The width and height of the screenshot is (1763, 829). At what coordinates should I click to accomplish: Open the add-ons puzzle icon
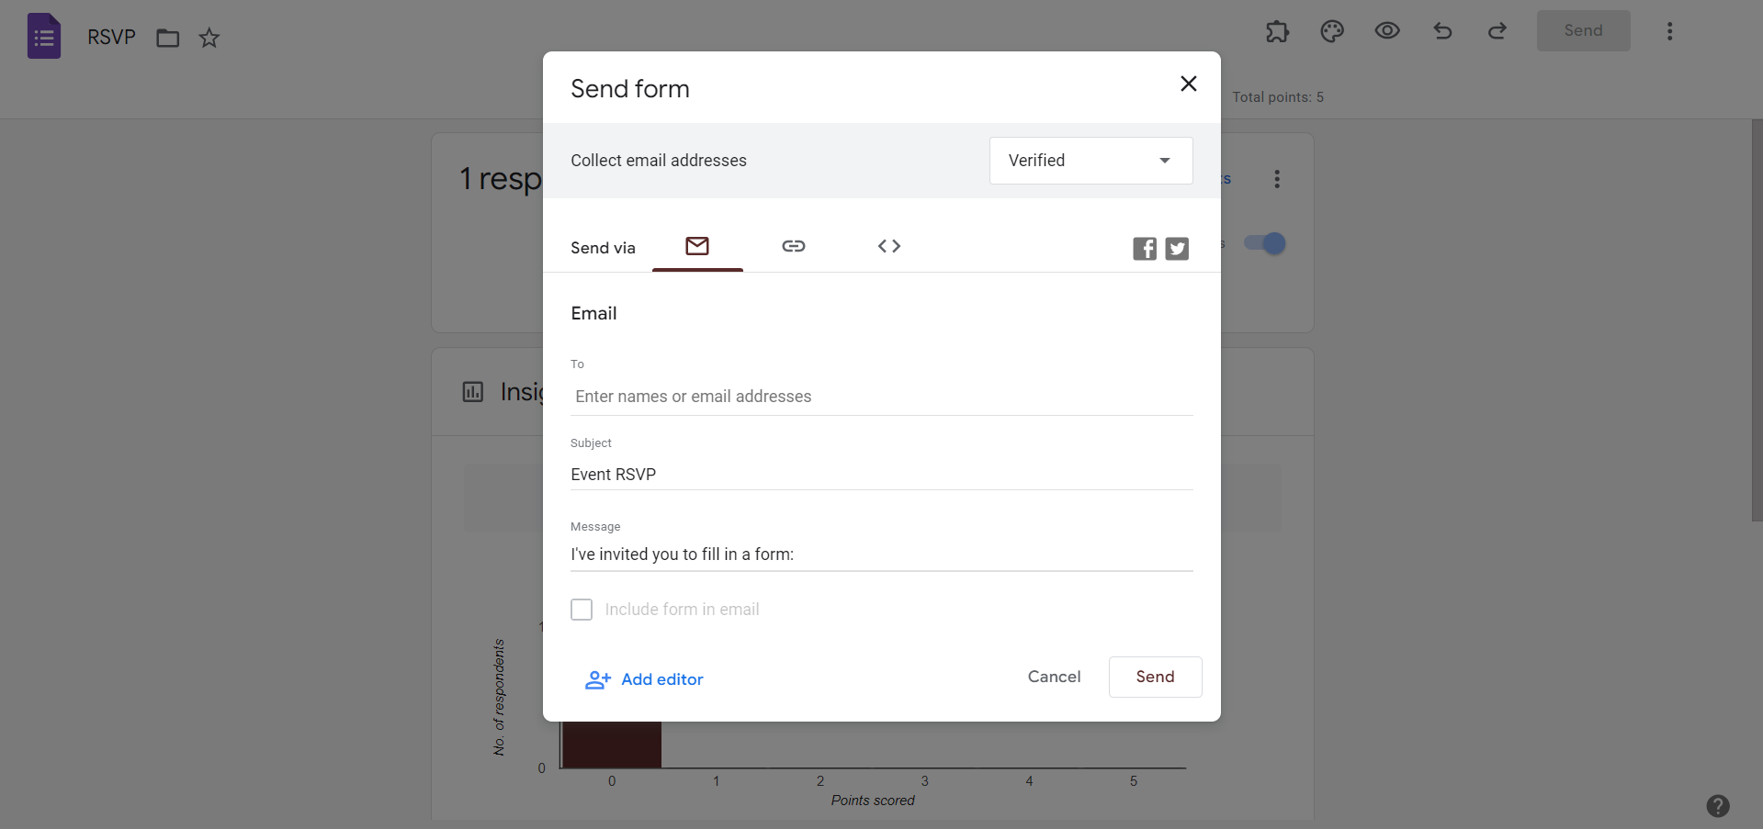click(x=1277, y=31)
